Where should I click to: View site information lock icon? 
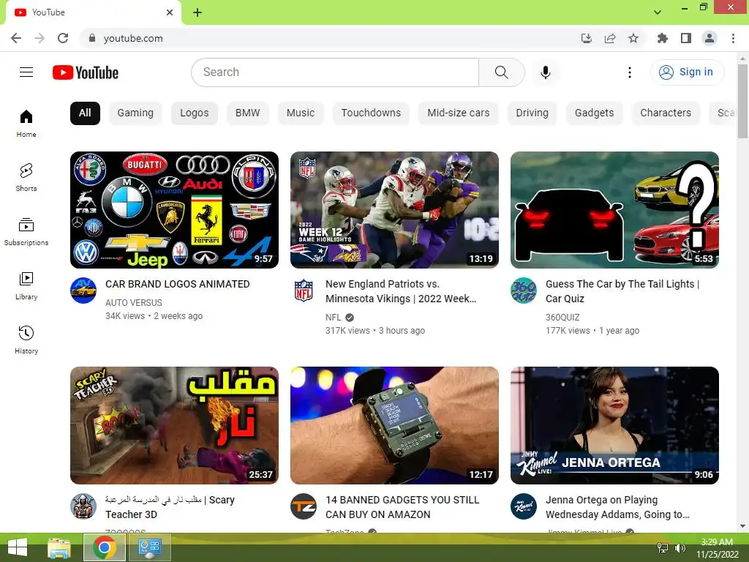pyautogui.click(x=92, y=38)
